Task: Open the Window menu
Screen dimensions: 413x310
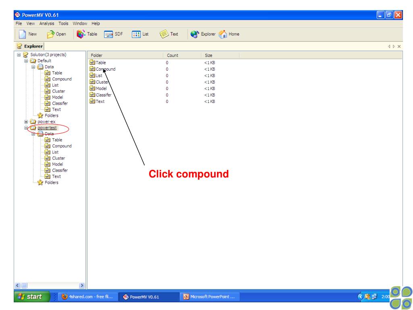Action: click(x=80, y=23)
